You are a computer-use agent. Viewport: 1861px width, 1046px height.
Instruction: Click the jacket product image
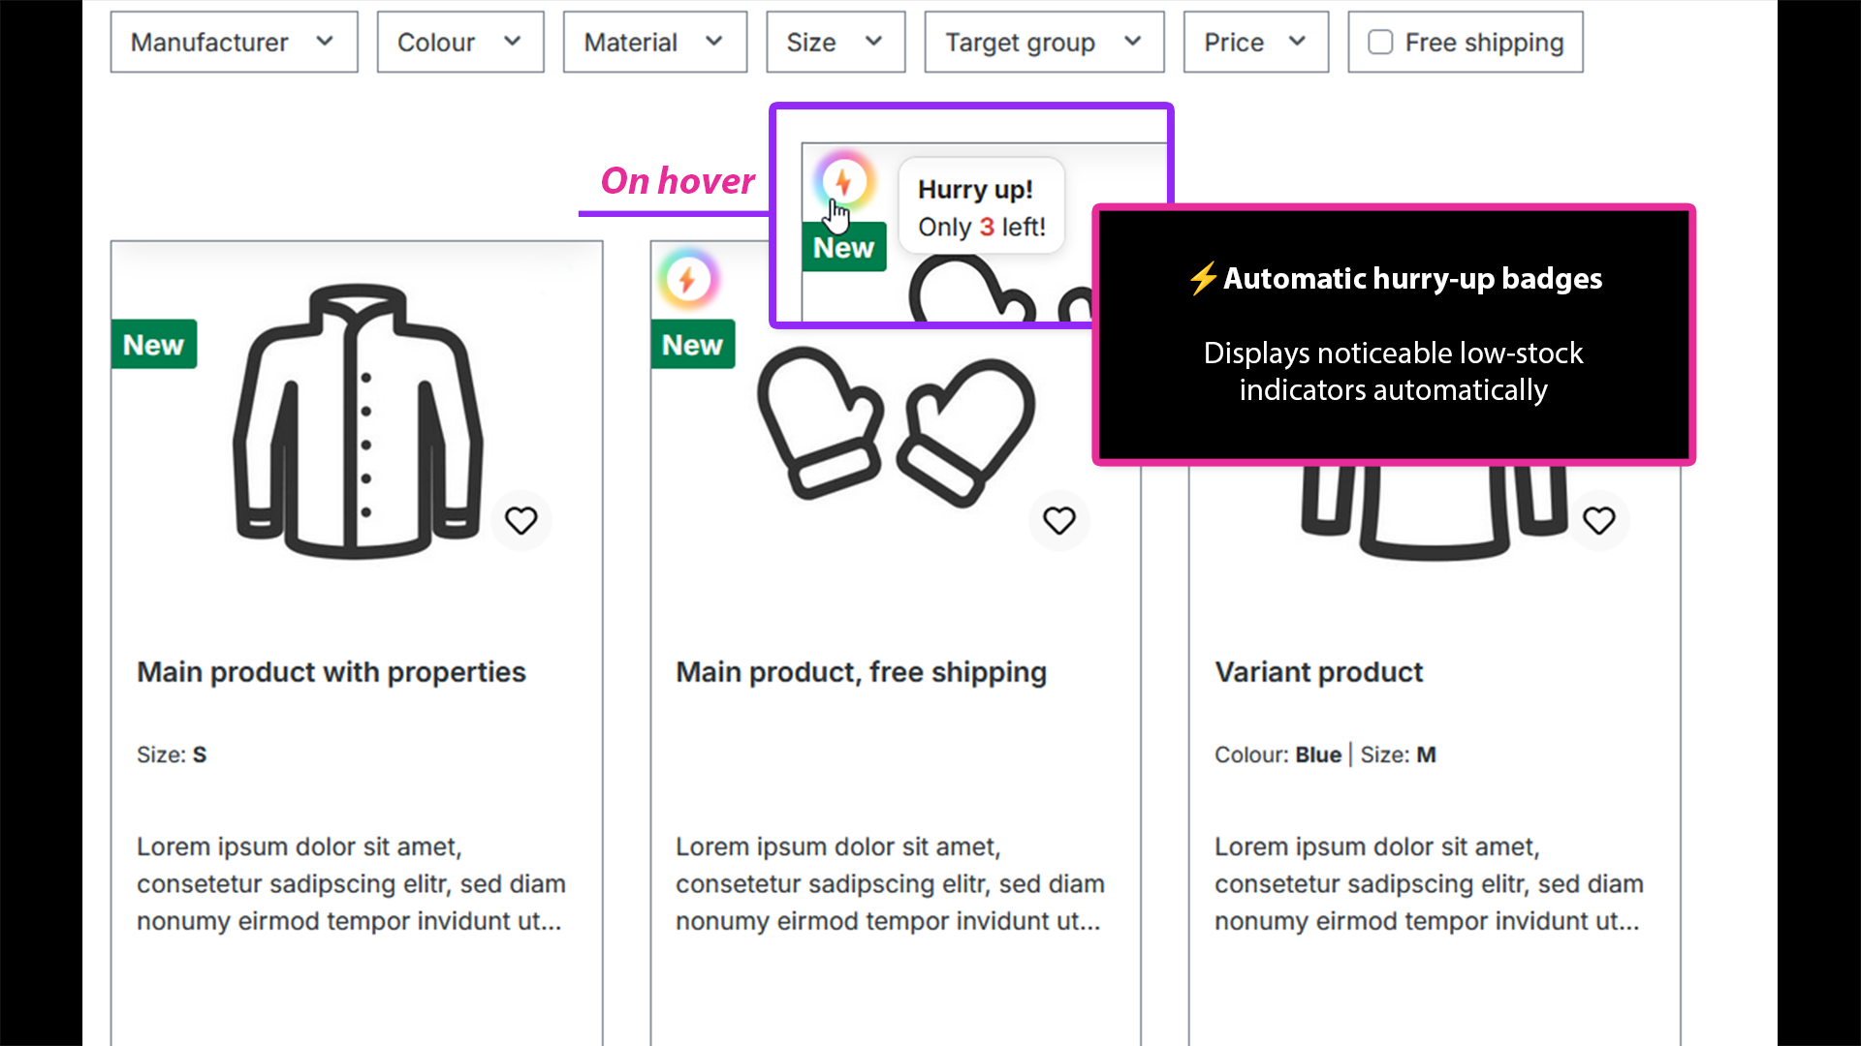pyautogui.click(x=358, y=421)
